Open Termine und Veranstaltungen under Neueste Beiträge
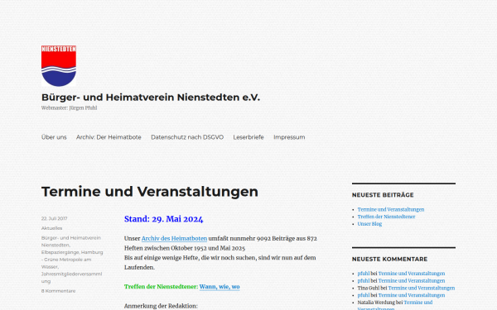This screenshot has width=497, height=310. point(391,209)
